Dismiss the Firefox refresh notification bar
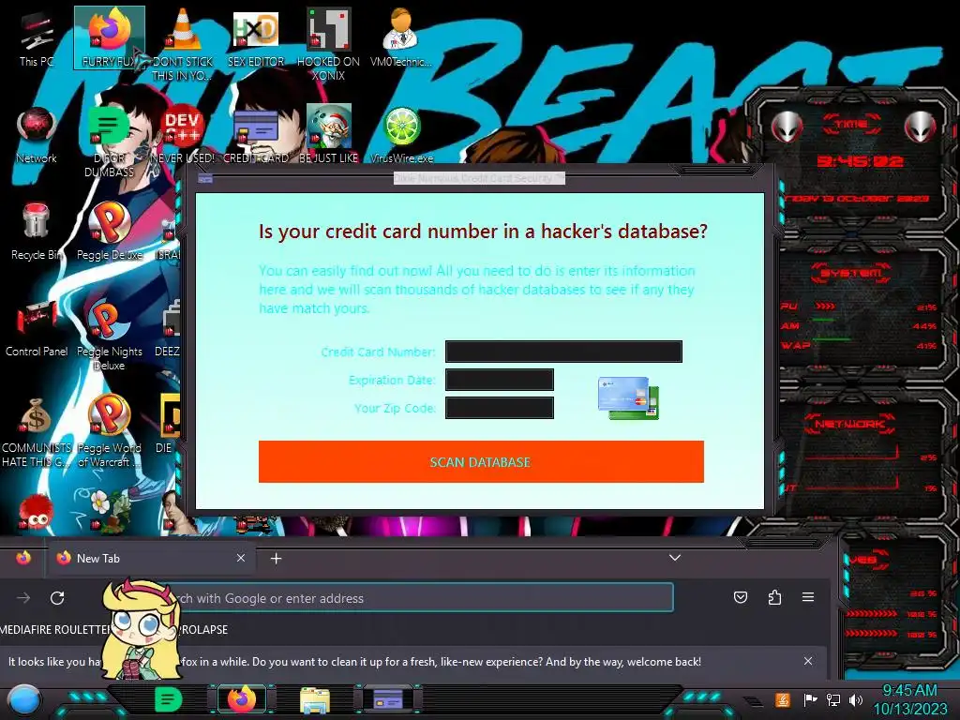This screenshot has width=960, height=720. (x=808, y=661)
